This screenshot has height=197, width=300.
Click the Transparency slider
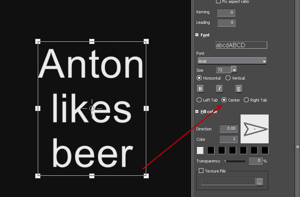tap(234, 161)
